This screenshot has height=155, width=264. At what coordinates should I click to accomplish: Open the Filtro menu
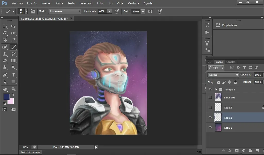point(101,3)
